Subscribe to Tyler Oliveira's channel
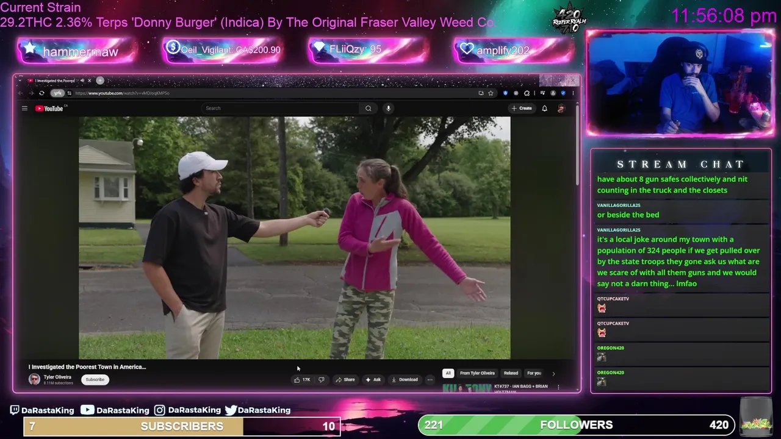Screen dimensions: 781x439 click(95, 380)
